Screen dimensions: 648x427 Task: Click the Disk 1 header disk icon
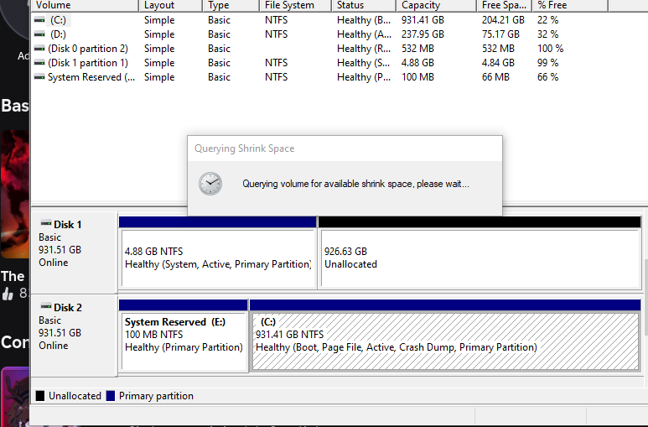46,223
